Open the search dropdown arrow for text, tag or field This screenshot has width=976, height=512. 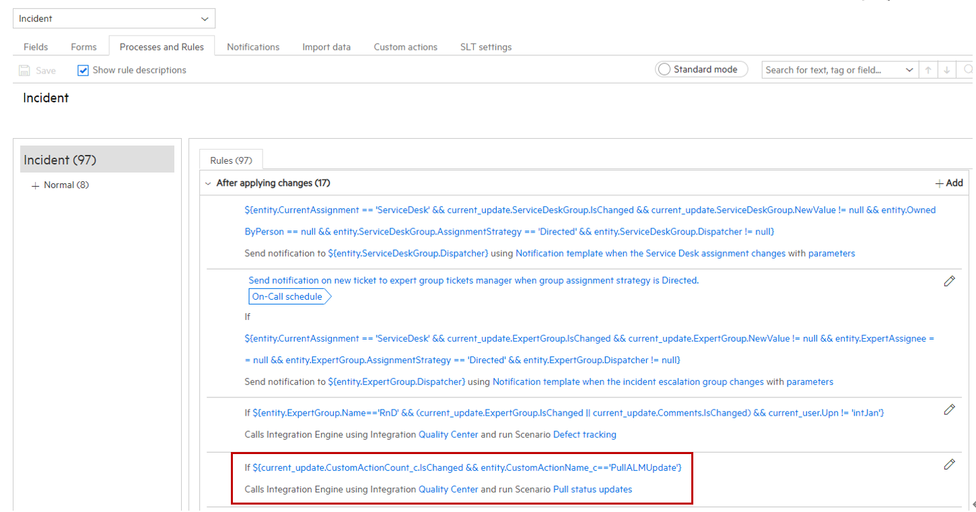coord(910,69)
